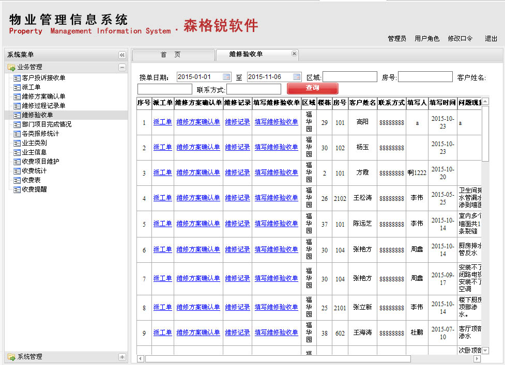The image size is (505, 365).
Task: Click the 派工单 sidebar item icon
Action: click(17, 87)
